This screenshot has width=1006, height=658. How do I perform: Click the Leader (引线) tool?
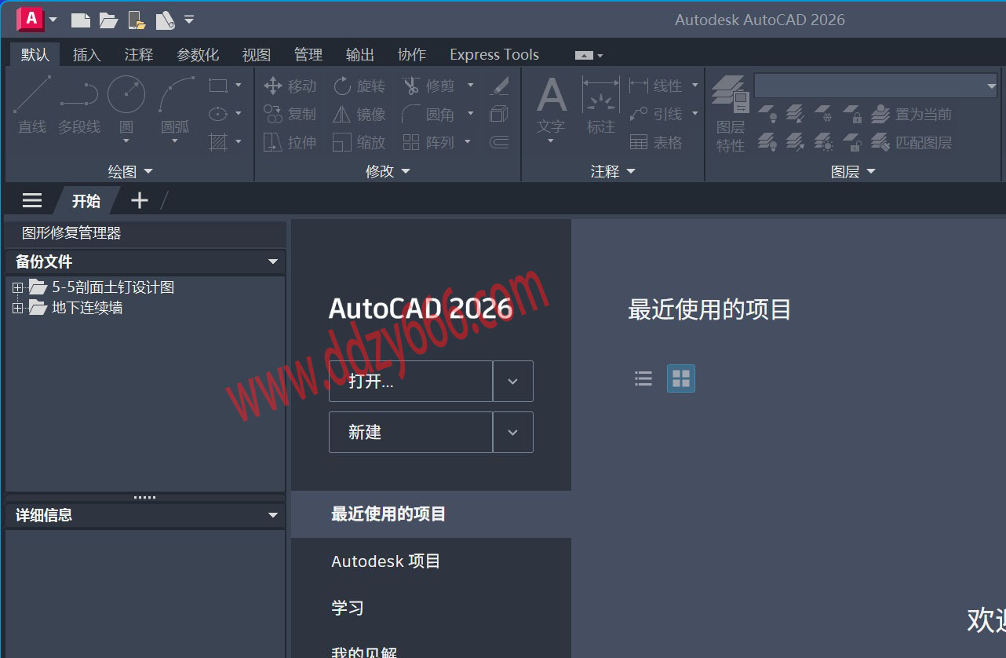(656, 114)
